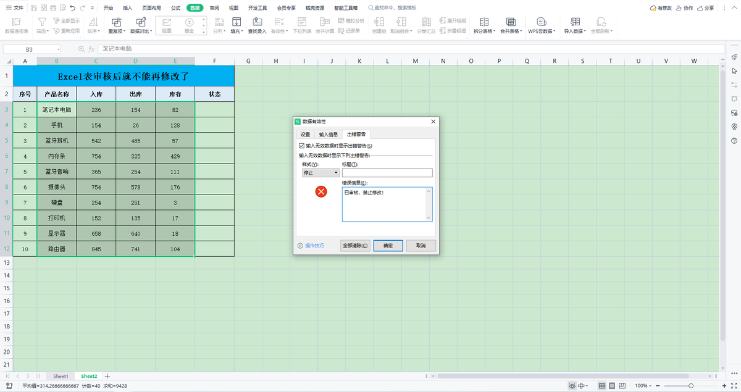Open the Pivot Table (数据透视表) tool
This screenshot has height=392, width=741.
pyautogui.click(x=17, y=25)
